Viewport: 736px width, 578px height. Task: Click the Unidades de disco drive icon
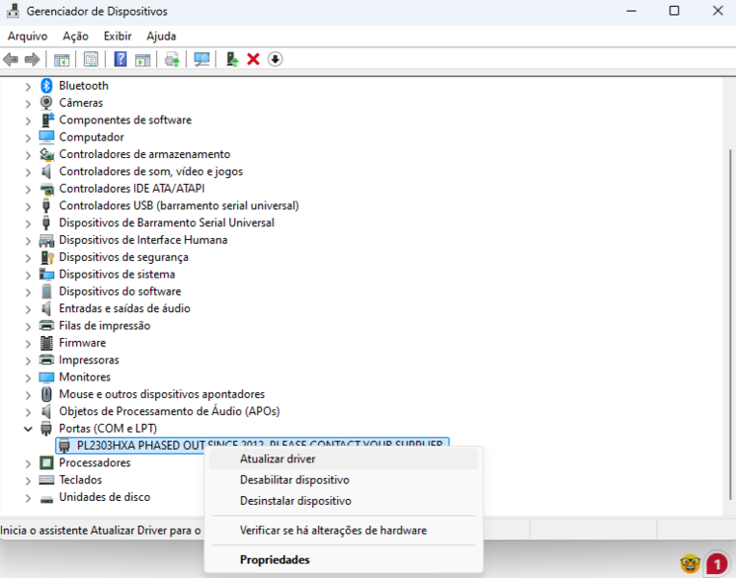[46, 498]
